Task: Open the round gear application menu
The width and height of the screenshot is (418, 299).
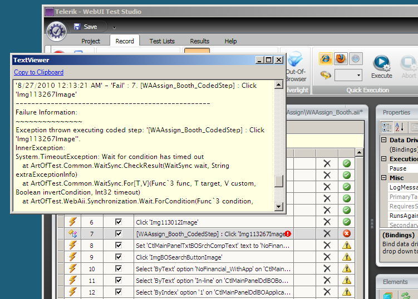Action: pos(56,32)
